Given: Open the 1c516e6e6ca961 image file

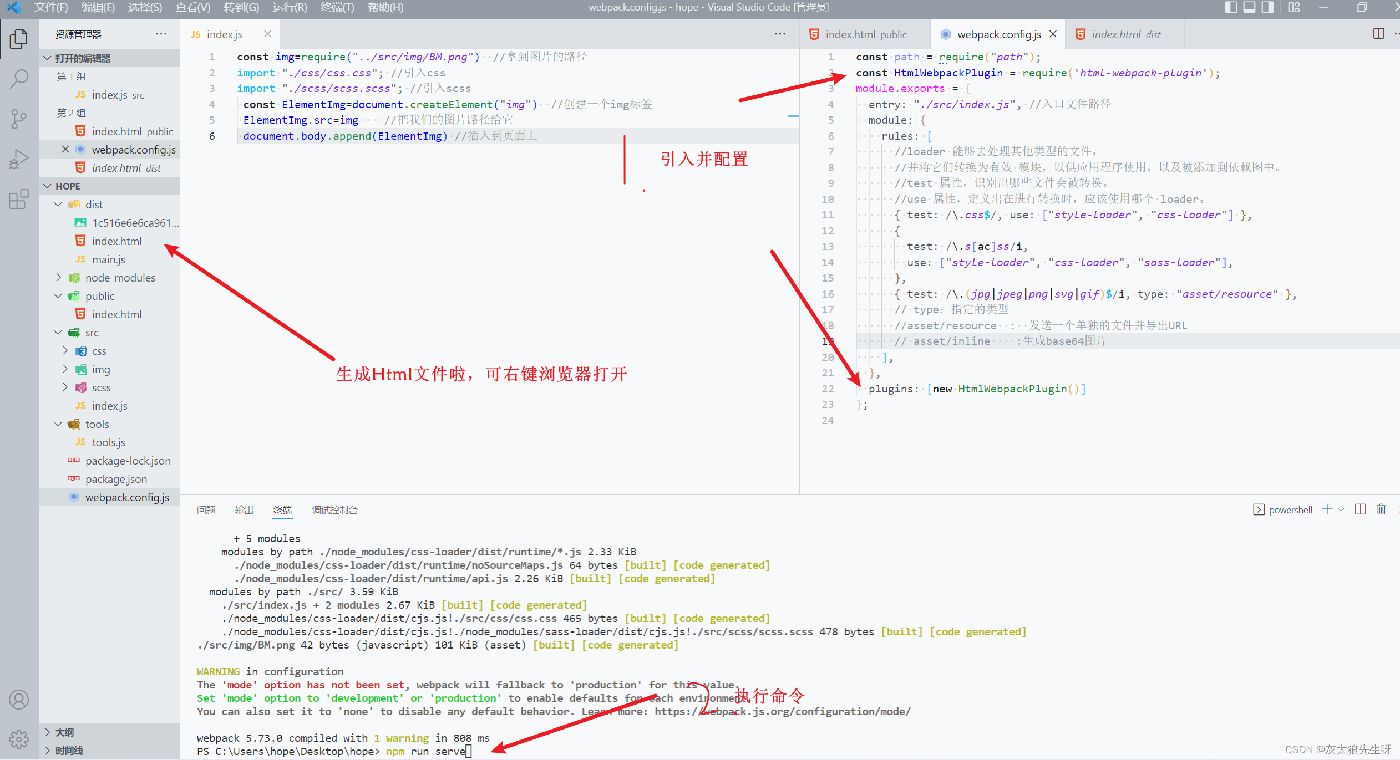Looking at the screenshot, I should coord(109,223).
